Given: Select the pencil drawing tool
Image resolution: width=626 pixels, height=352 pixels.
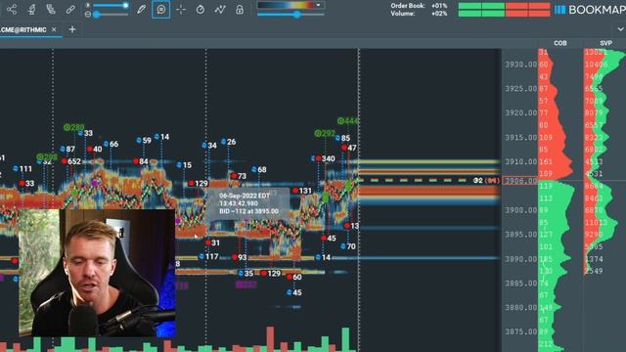Looking at the screenshot, I should pos(141,9).
